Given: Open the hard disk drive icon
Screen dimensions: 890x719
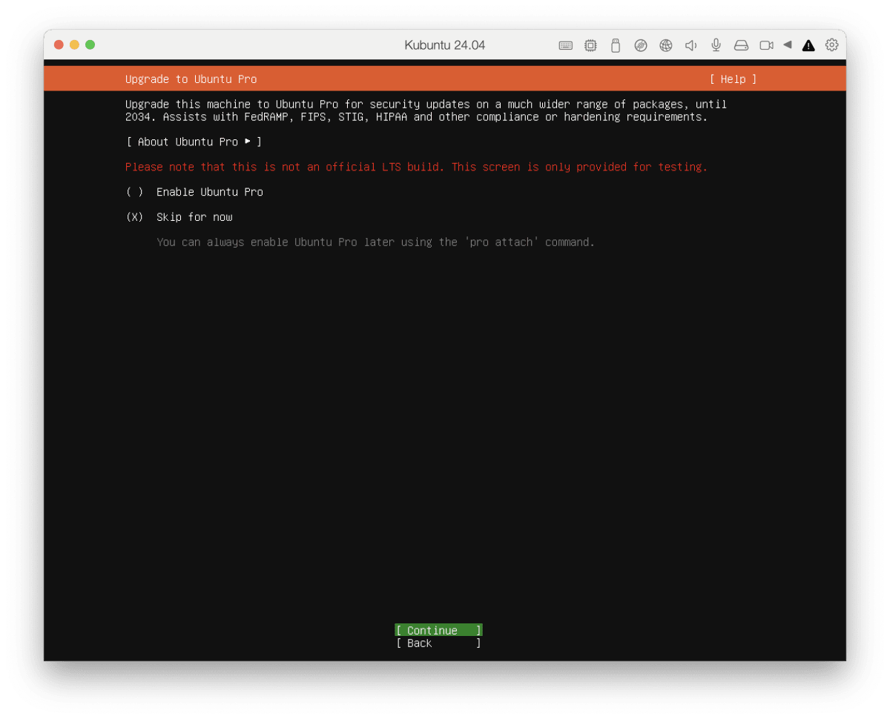Looking at the screenshot, I should coord(741,45).
